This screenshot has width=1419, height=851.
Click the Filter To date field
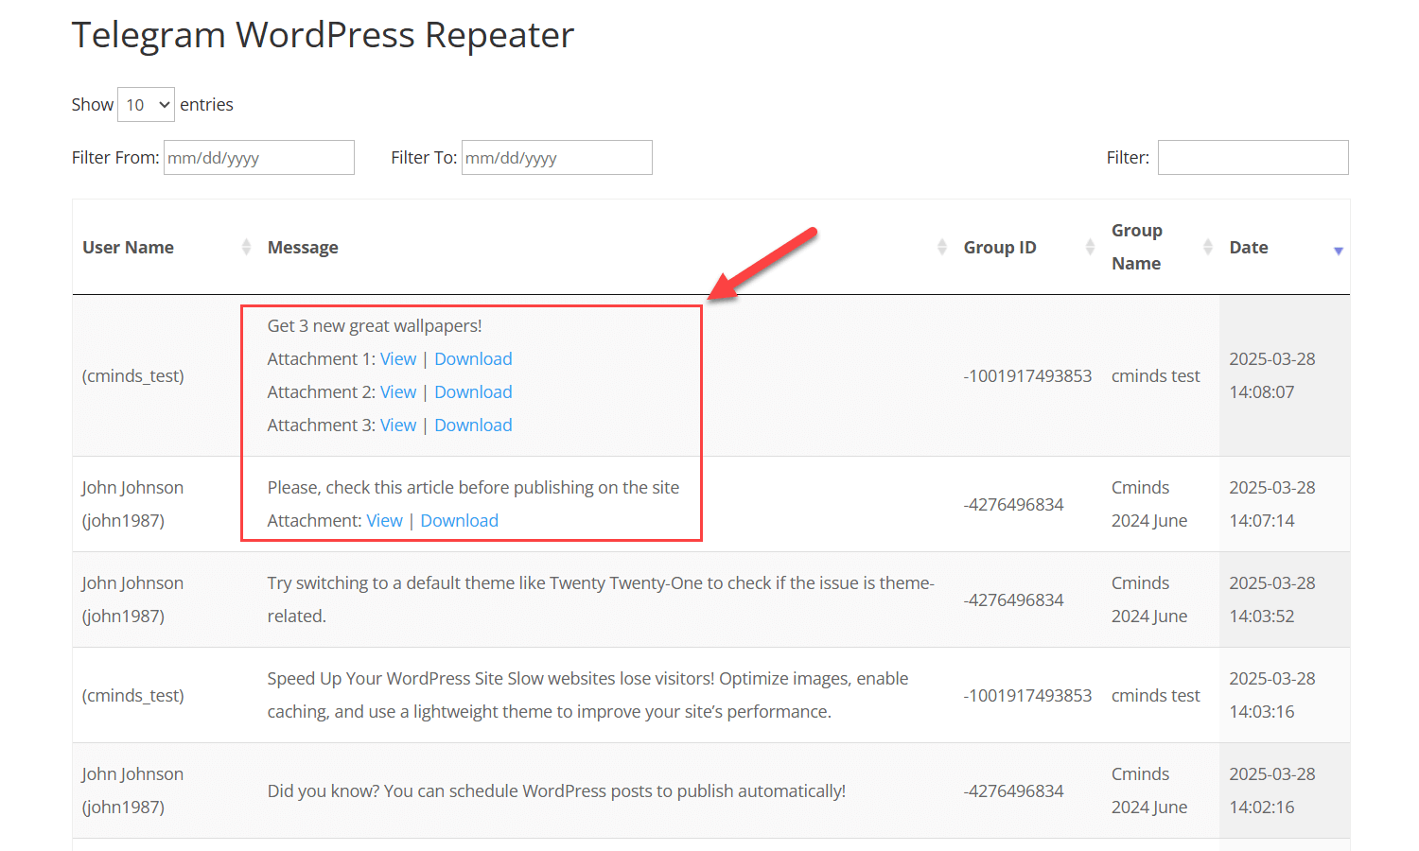click(556, 158)
